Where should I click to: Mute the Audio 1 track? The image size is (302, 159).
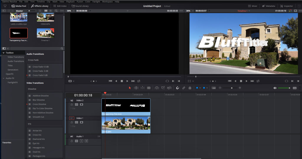click(x=86, y=141)
